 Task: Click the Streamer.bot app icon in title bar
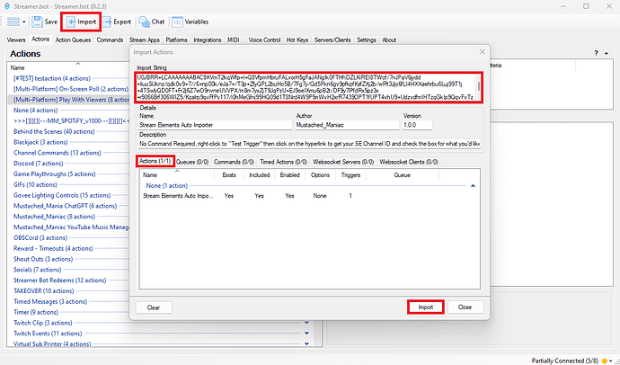click(6, 5)
